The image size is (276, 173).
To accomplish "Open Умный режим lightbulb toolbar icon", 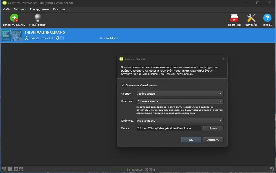I will [38, 18].
